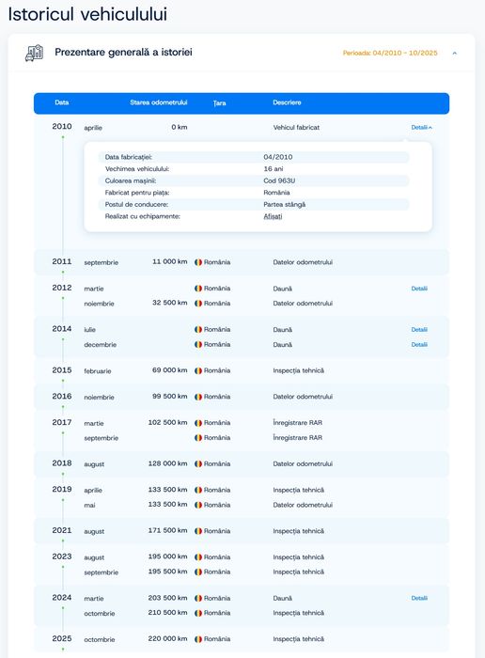Expand Detalii for March 2012 damage
The width and height of the screenshot is (485, 658).
point(419,289)
